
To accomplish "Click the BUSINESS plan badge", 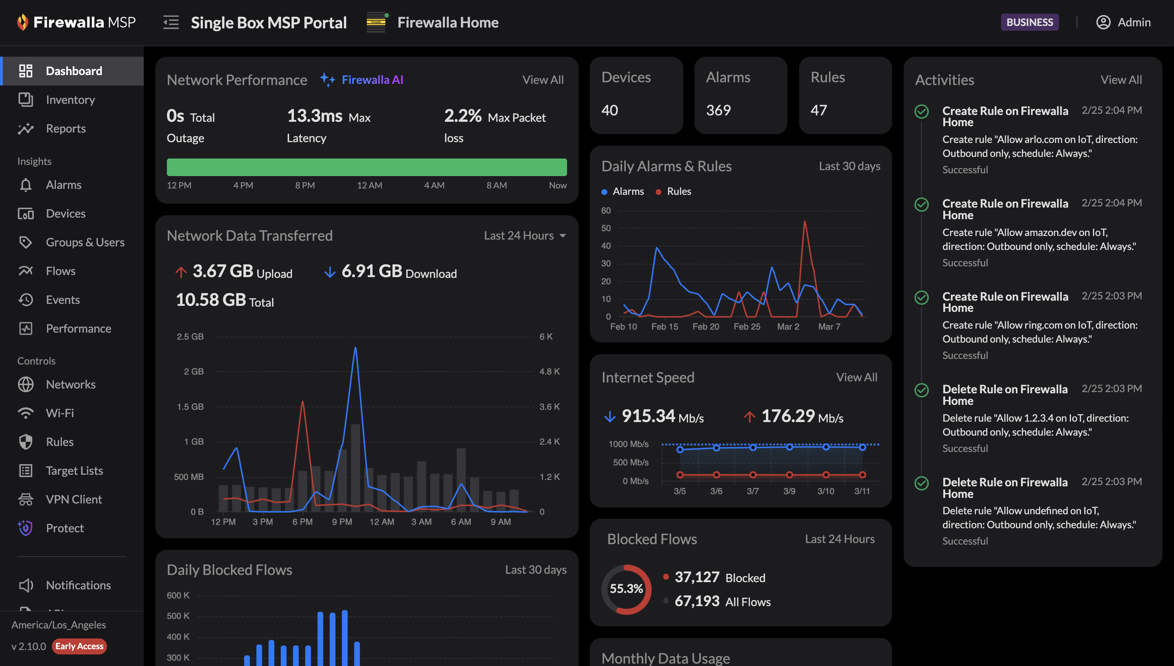I will (x=1029, y=22).
